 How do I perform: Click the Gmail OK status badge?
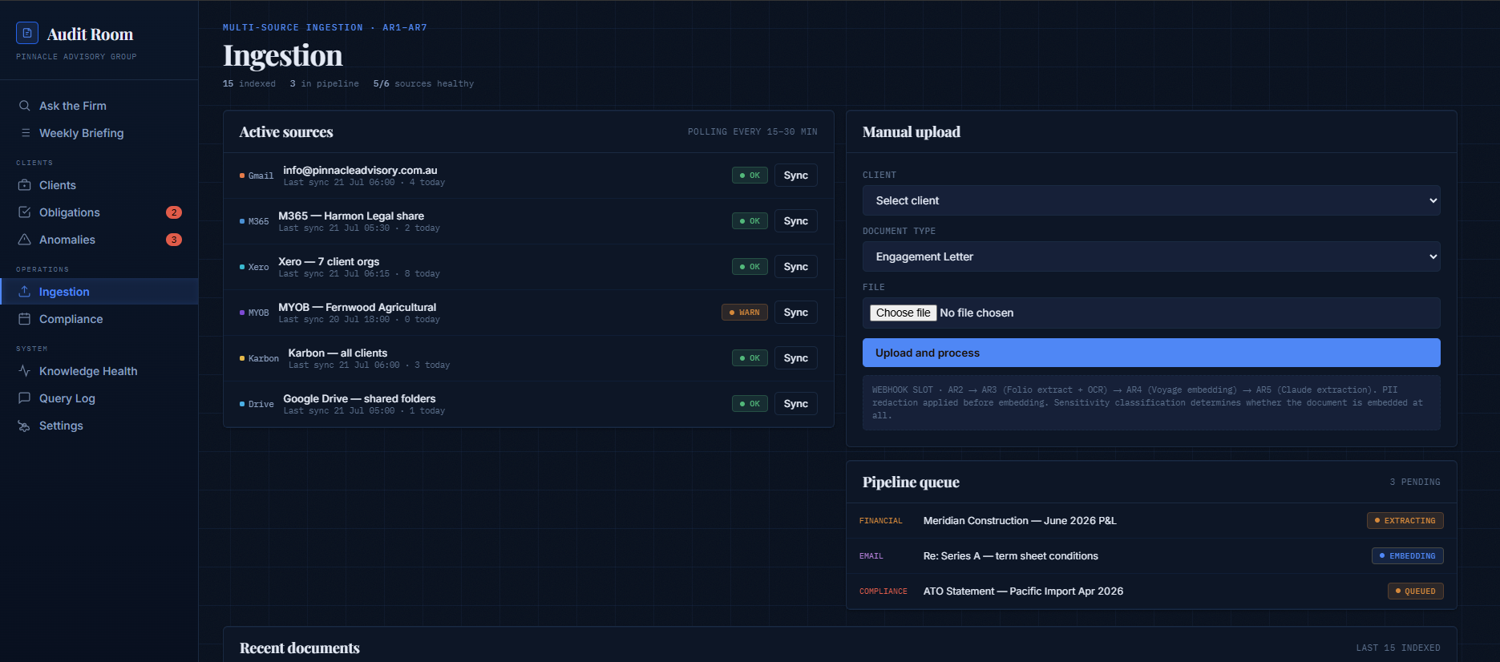tap(750, 176)
